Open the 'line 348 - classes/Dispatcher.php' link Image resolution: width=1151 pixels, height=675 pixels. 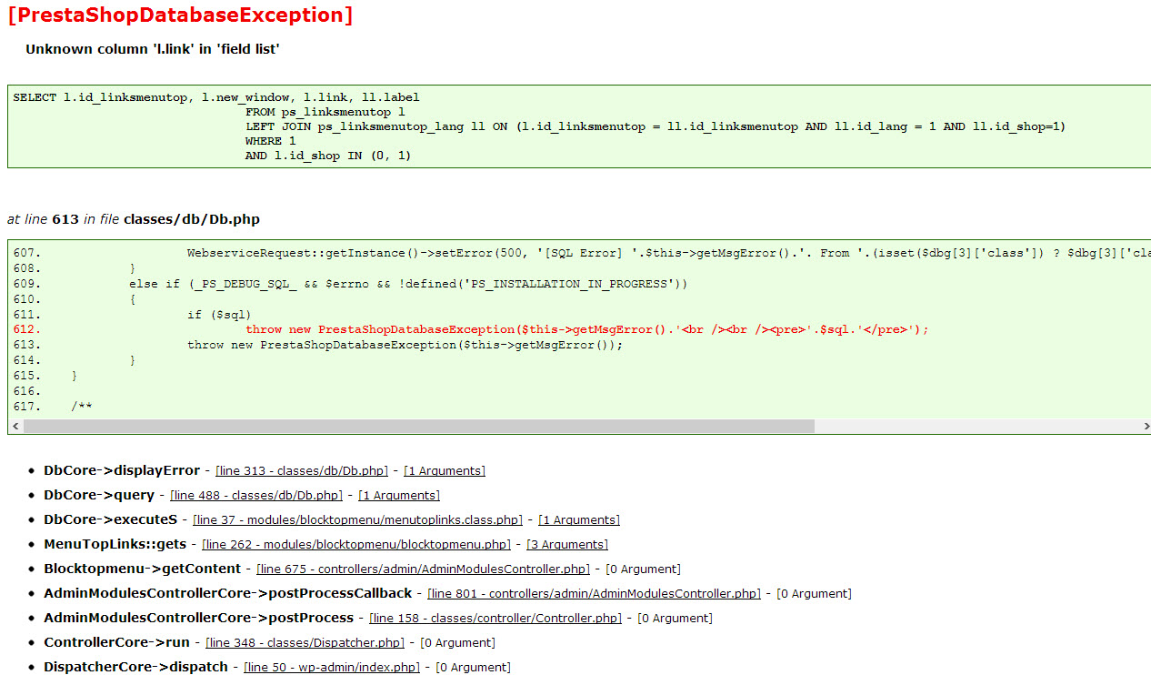305,643
